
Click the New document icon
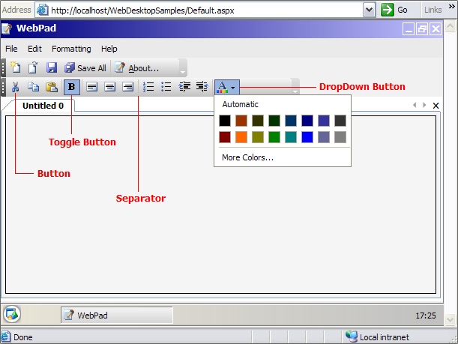pyautogui.click(x=16, y=67)
